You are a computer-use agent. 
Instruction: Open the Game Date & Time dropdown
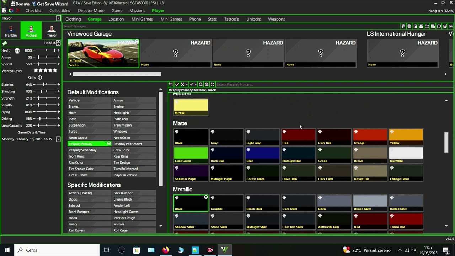pyautogui.click(x=58, y=139)
